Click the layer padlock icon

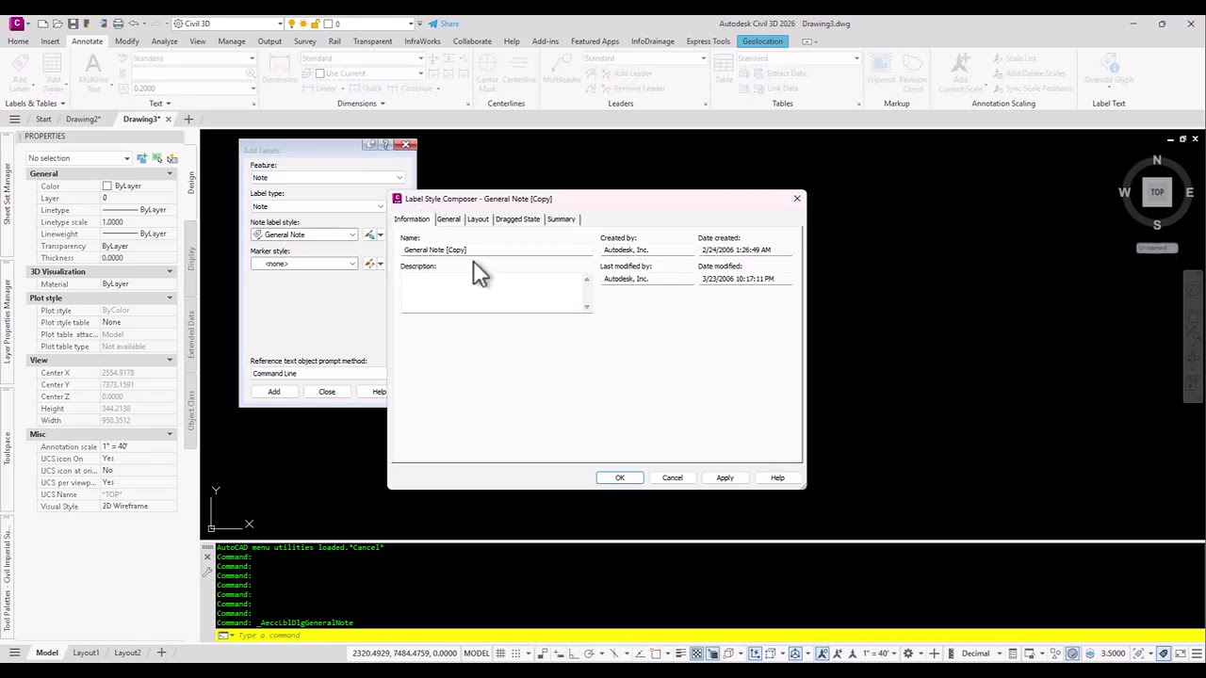[315, 24]
